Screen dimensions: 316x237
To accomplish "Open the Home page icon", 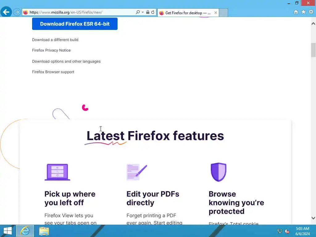I will tap(296, 12).
